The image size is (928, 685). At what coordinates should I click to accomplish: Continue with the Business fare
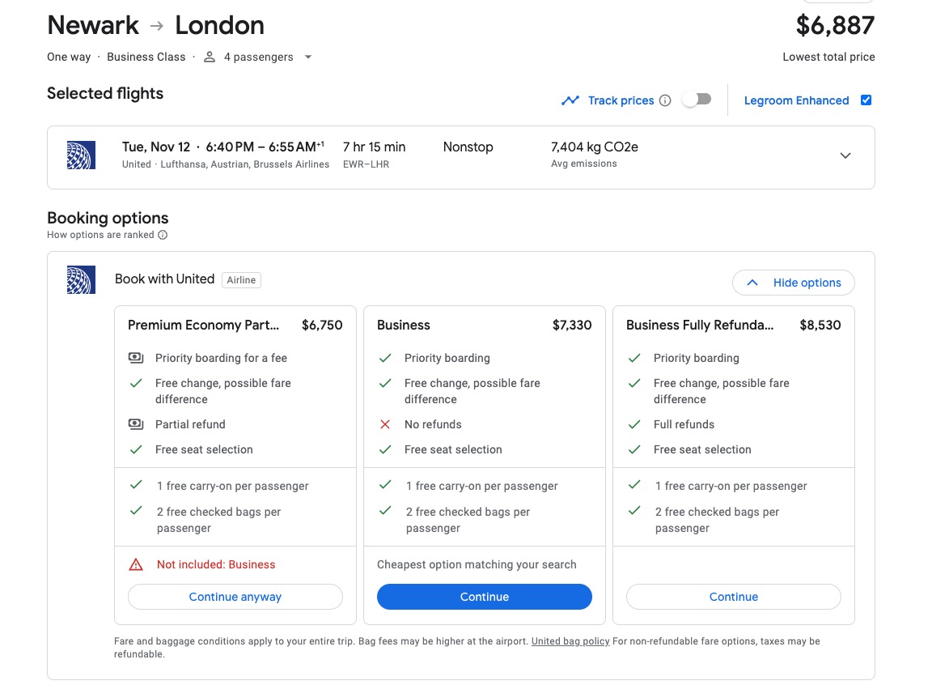point(484,597)
